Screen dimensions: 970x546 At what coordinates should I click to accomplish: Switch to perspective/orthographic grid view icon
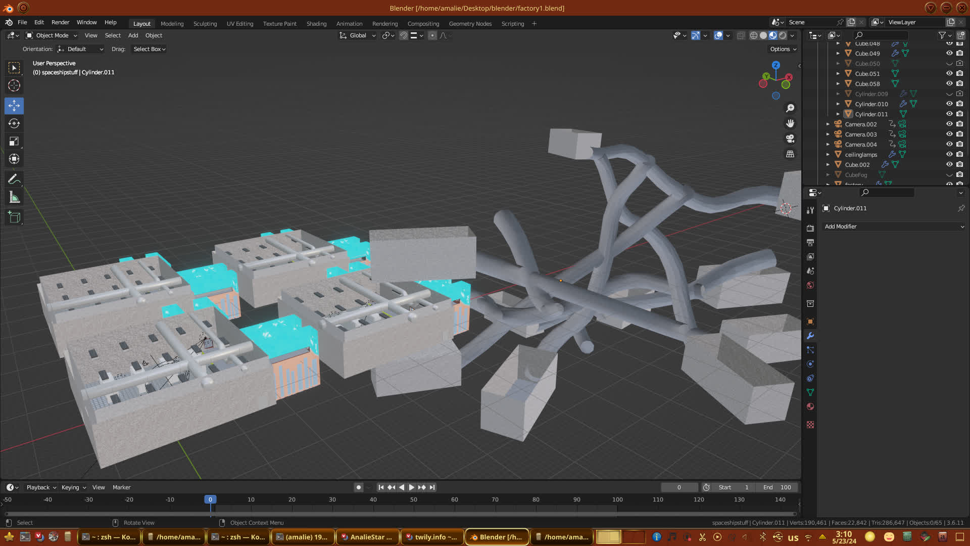(790, 154)
